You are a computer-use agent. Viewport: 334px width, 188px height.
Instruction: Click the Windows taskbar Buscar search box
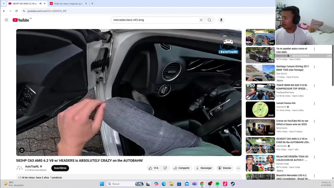125,184
